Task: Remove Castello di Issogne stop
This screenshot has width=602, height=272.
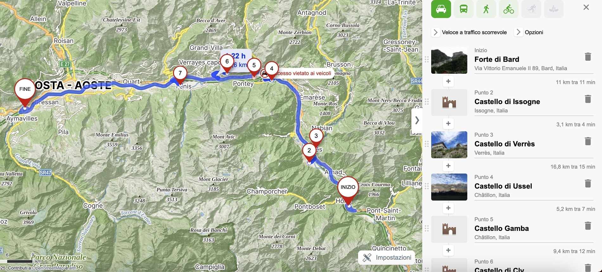Action: click(x=588, y=99)
